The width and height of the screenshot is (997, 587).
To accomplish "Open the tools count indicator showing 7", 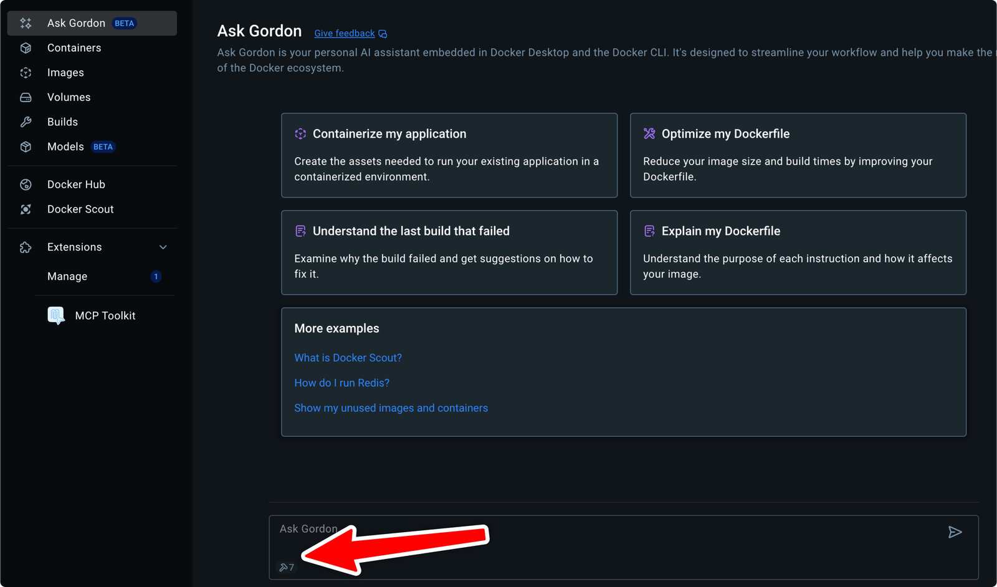I will (x=287, y=567).
